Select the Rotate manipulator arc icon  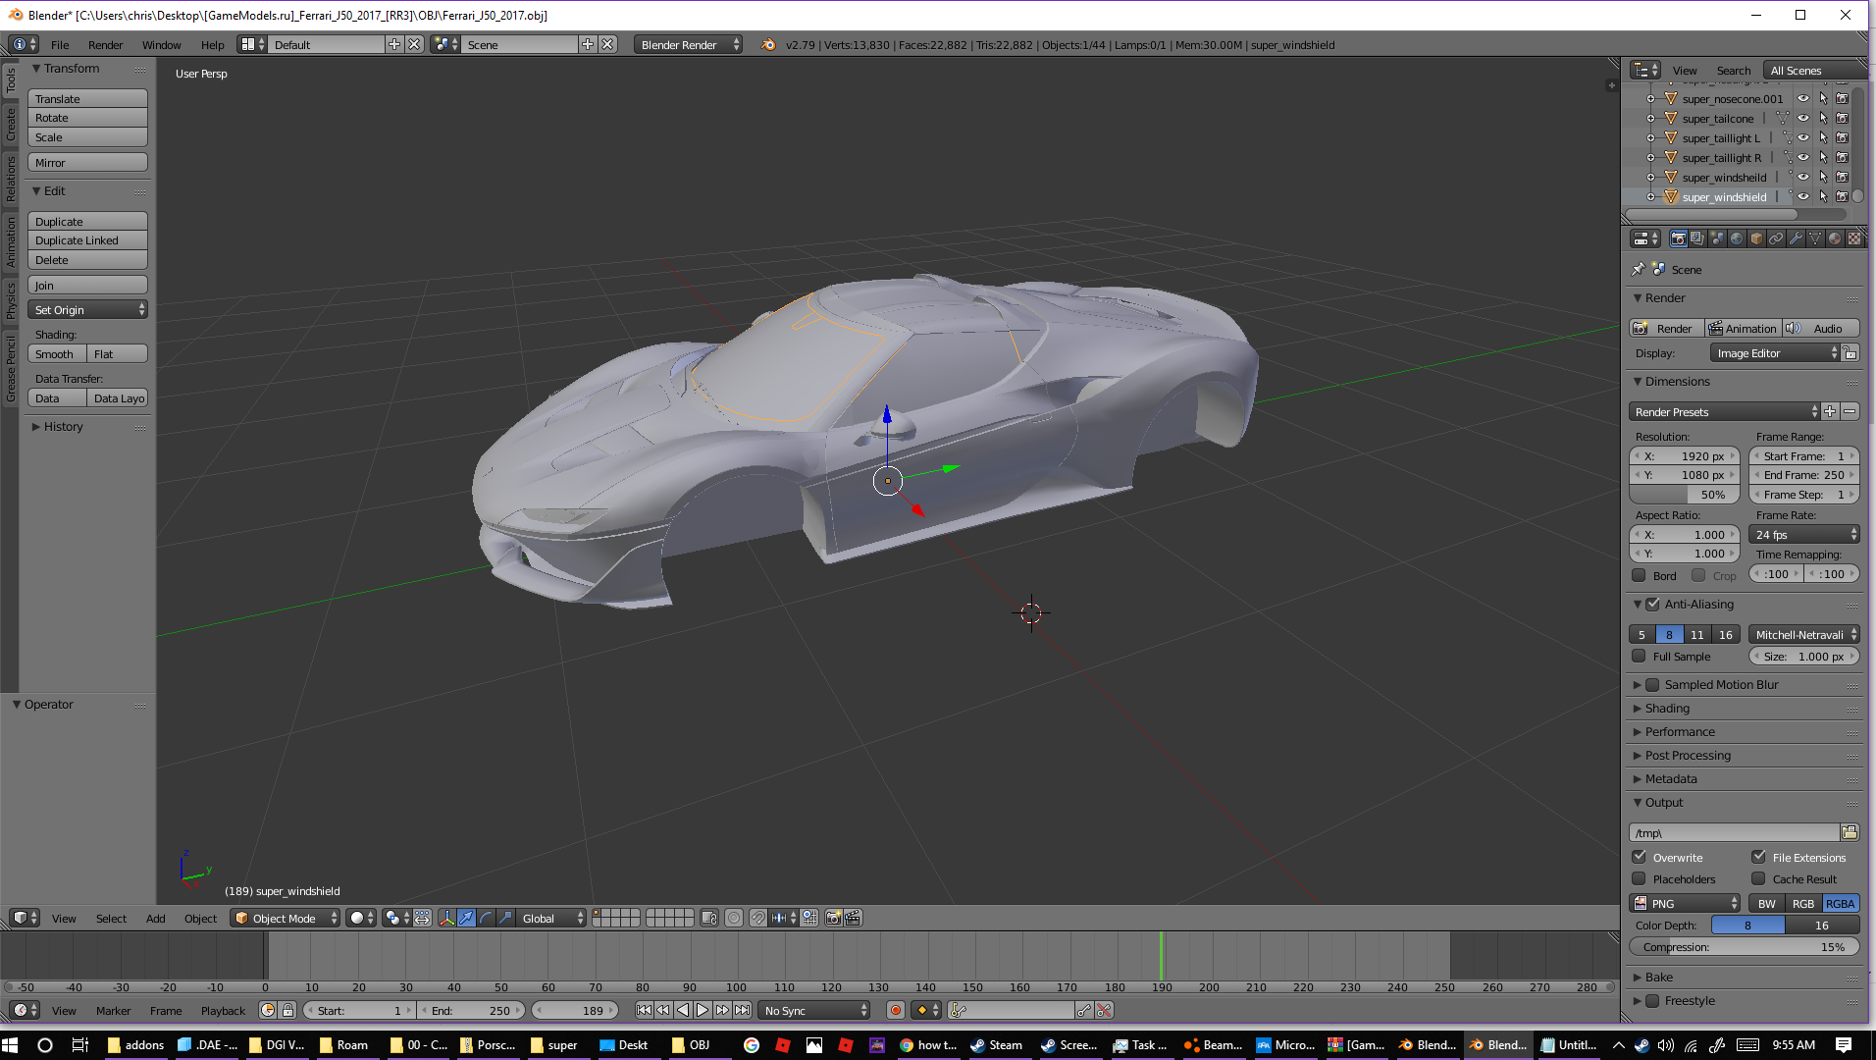tap(486, 918)
